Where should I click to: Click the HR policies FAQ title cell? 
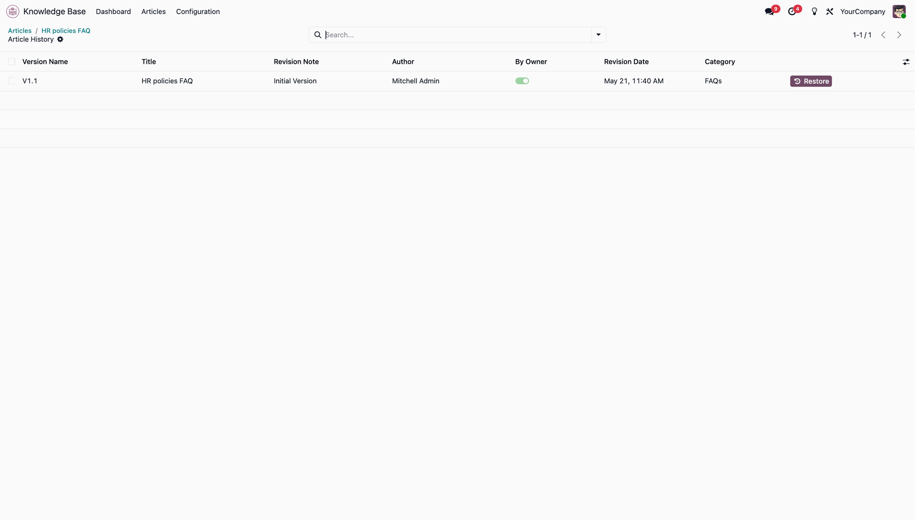167,81
